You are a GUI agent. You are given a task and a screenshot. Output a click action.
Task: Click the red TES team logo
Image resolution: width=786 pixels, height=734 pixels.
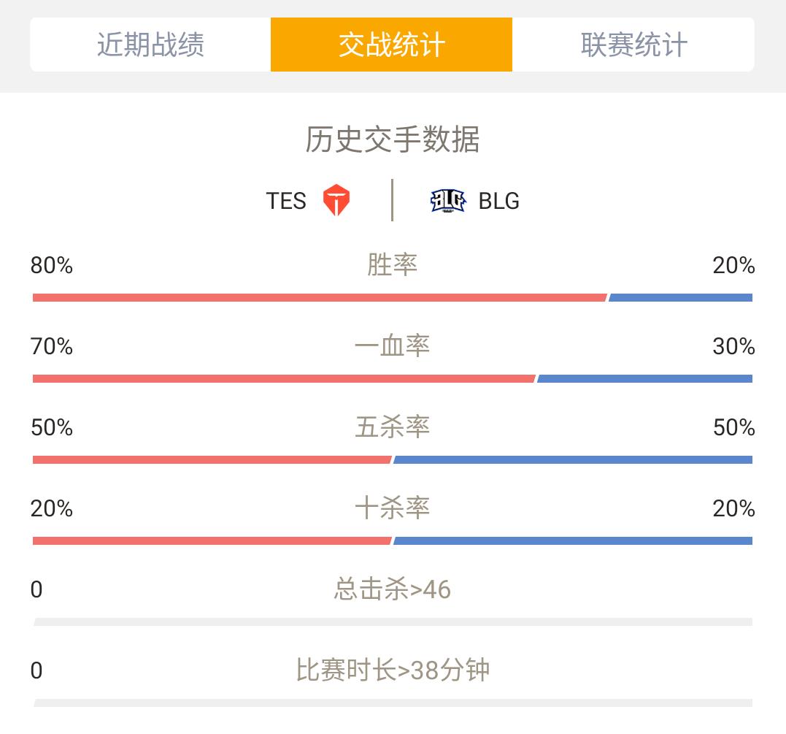point(336,200)
